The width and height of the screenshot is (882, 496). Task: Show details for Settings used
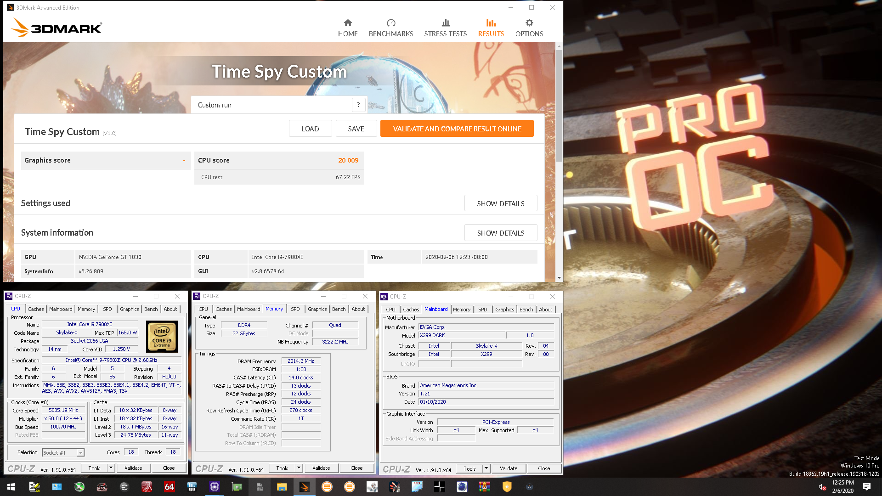point(500,203)
